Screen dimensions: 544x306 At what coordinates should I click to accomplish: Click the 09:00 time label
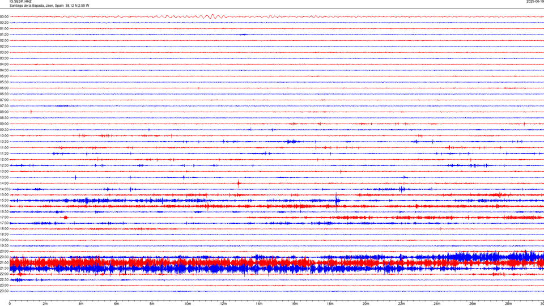(4, 124)
